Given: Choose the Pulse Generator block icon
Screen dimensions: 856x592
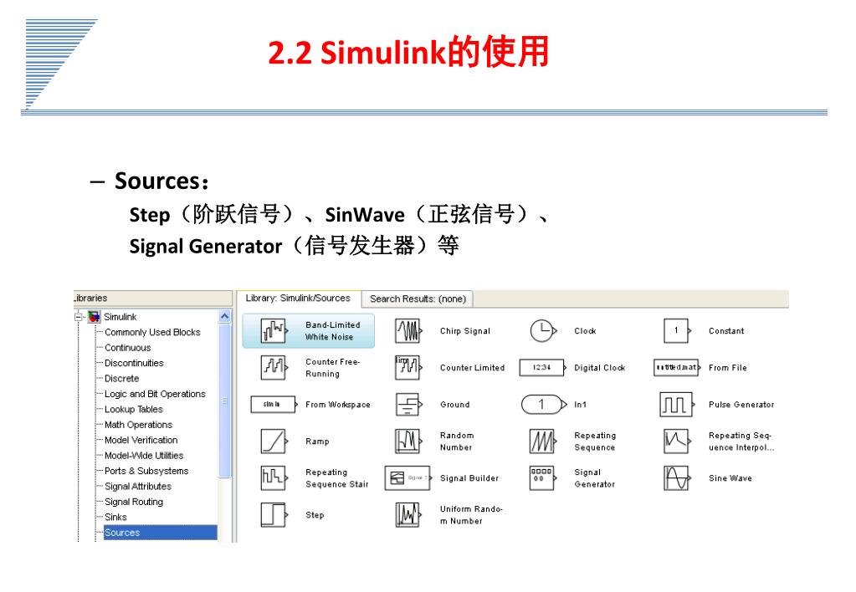Looking at the screenshot, I should (678, 405).
